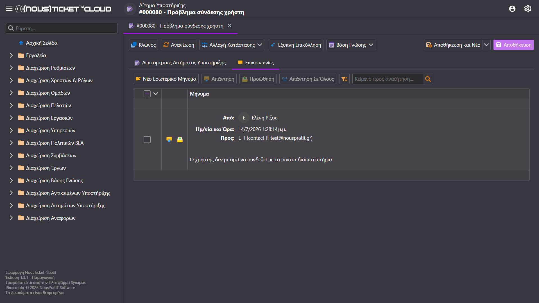
Task: Expand Διαχείριση Ομάδων tree node
Action: (11, 93)
